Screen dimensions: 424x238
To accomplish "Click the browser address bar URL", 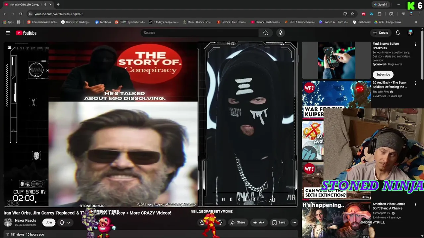I will tap(59, 14).
